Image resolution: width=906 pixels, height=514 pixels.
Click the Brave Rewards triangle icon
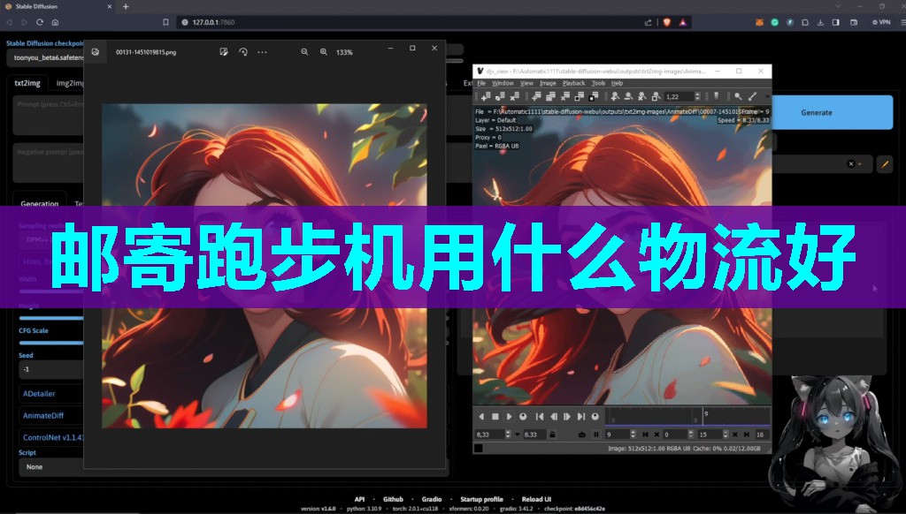tap(683, 22)
